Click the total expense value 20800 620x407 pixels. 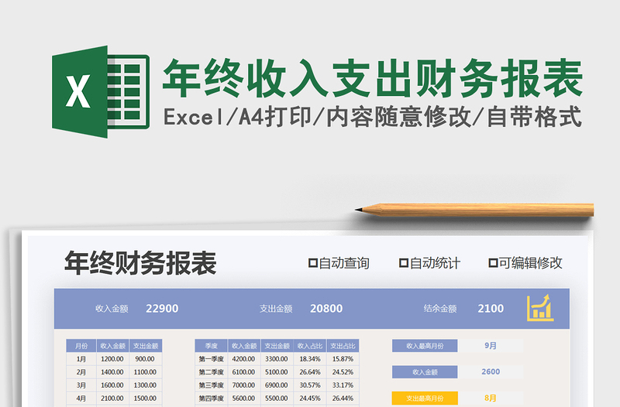click(326, 308)
